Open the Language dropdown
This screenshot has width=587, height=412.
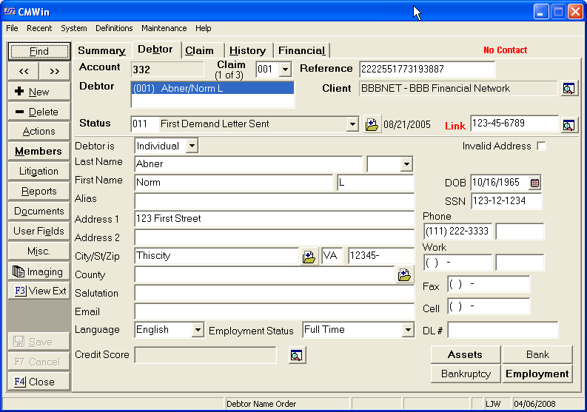coord(197,331)
